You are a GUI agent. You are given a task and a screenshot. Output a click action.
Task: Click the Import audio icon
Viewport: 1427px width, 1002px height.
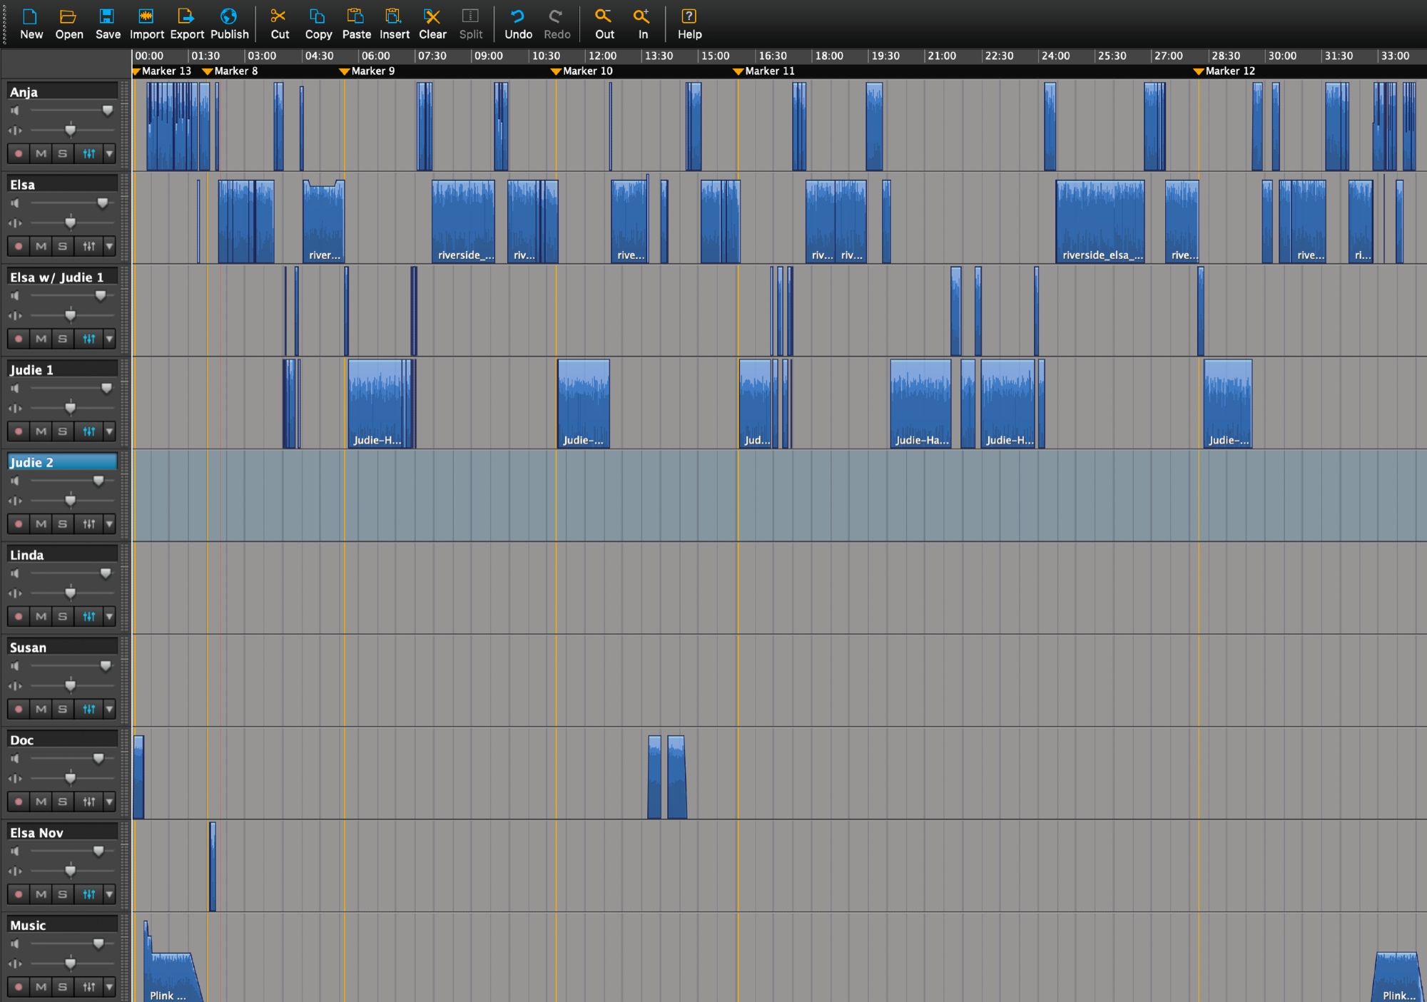click(146, 17)
